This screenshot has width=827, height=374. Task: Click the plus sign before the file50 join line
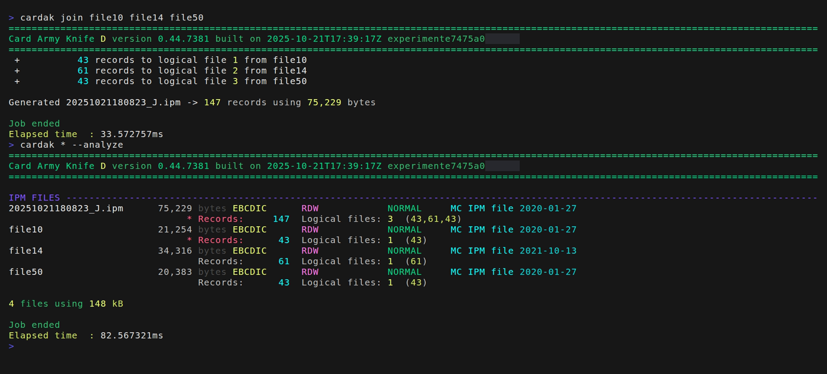[x=17, y=81]
